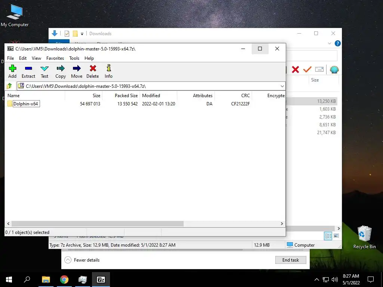Screen dimensions: 383x287
Task: Open the volume control in the system tray
Action: [x=335, y=280]
